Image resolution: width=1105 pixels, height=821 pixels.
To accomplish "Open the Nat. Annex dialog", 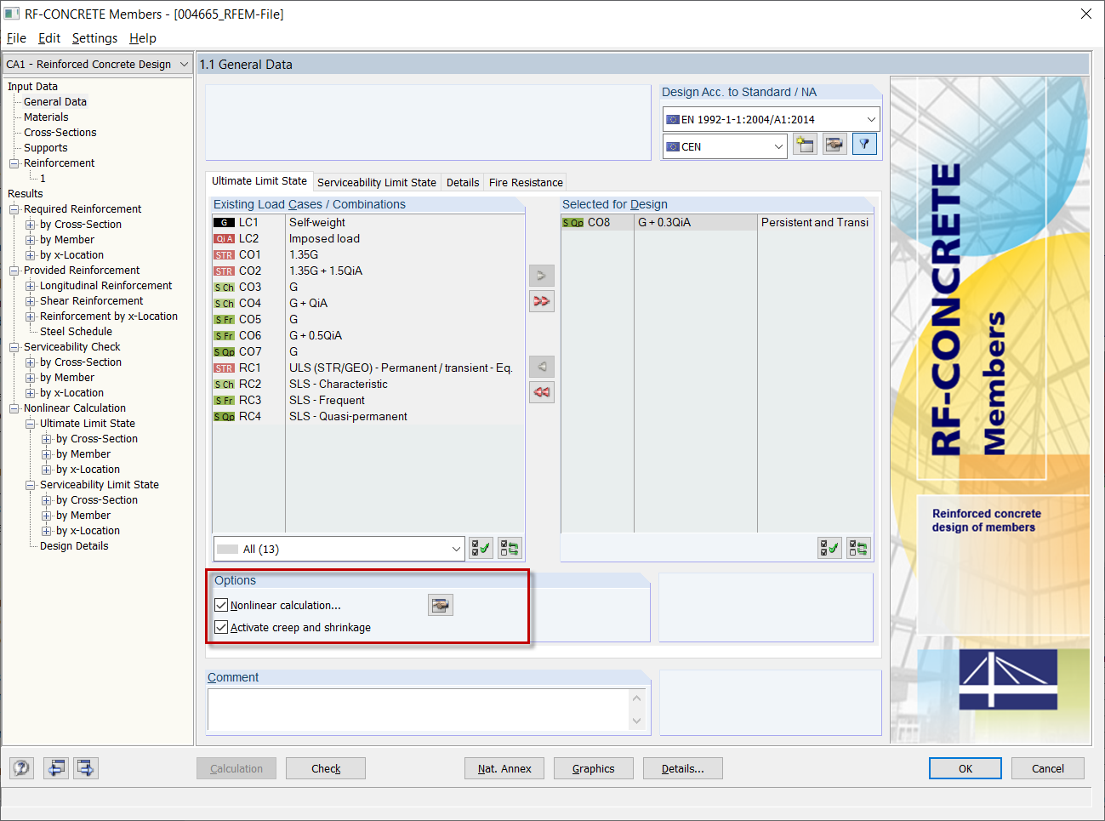I will [x=504, y=768].
